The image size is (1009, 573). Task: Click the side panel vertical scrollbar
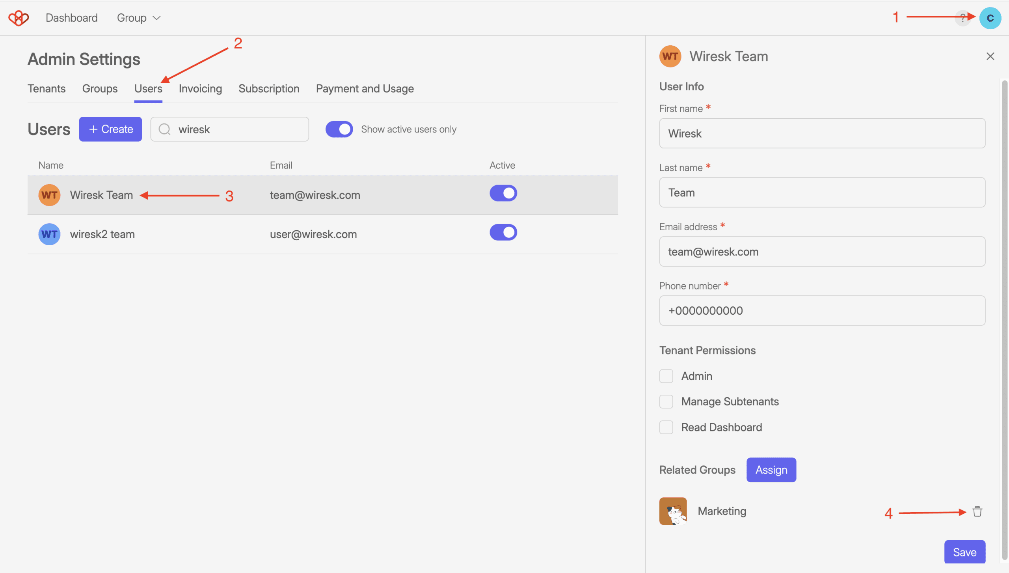coord(1005,319)
